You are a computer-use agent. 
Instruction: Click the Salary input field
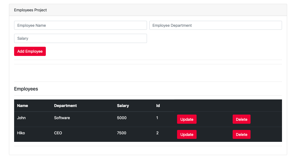[x=80, y=38]
